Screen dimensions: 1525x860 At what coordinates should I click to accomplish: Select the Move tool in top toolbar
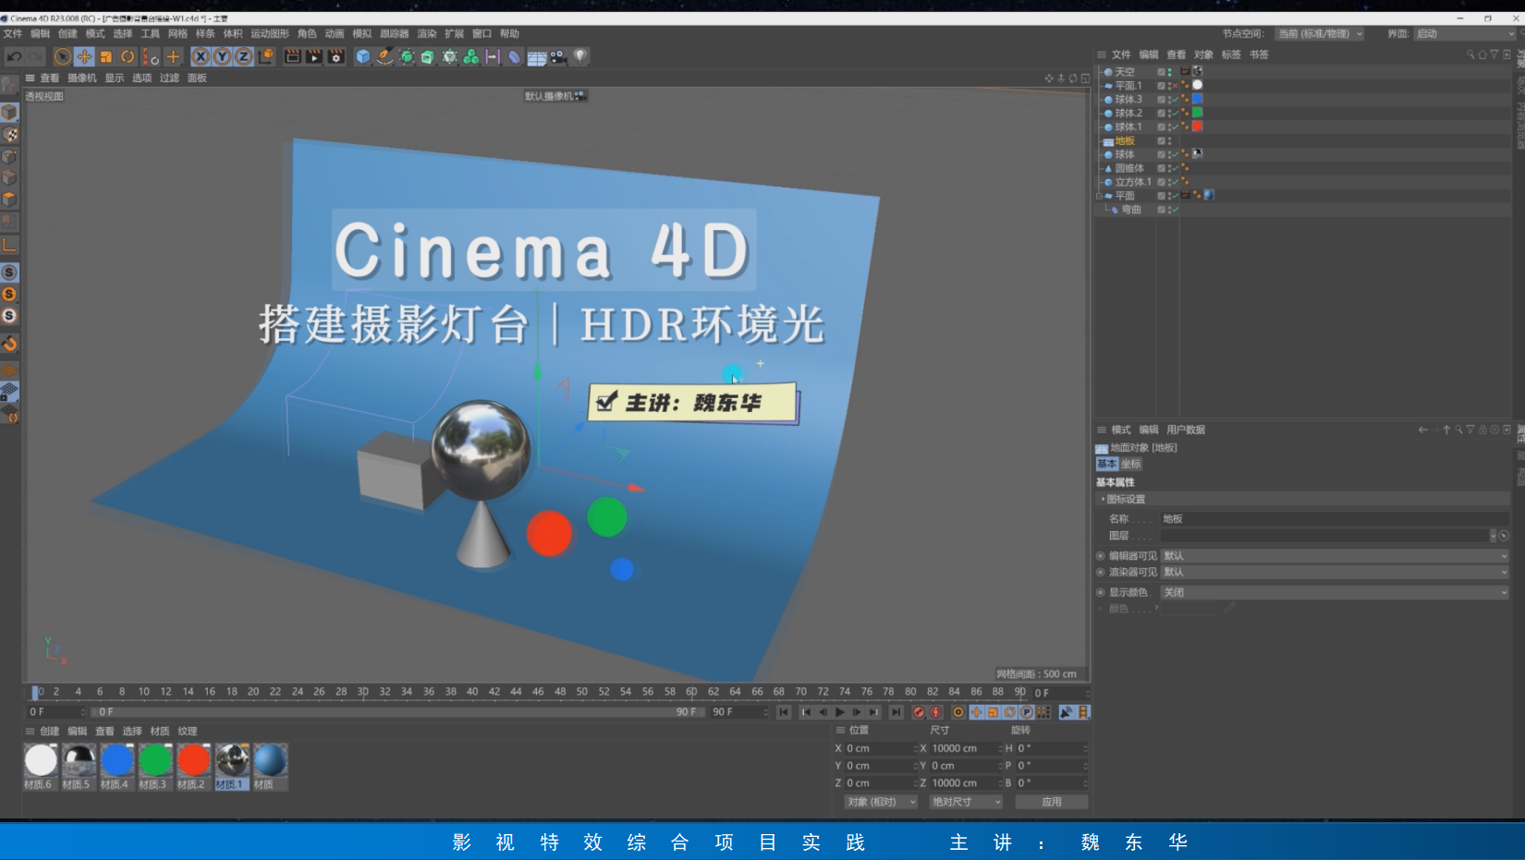pos(84,56)
